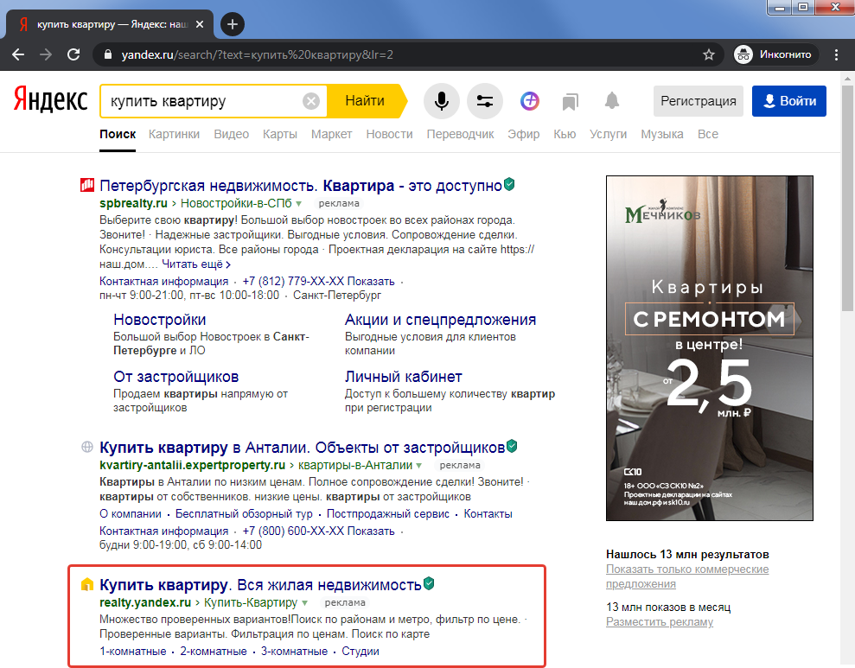This screenshot has height=668, width=855.
Task: Bookmark the page with the star icon
Action: pyautogui.click(x=709, y=54)
